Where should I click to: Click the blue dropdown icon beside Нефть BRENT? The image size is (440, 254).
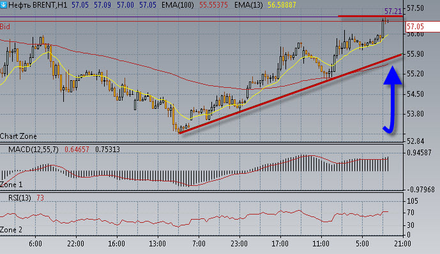point(3,4)
